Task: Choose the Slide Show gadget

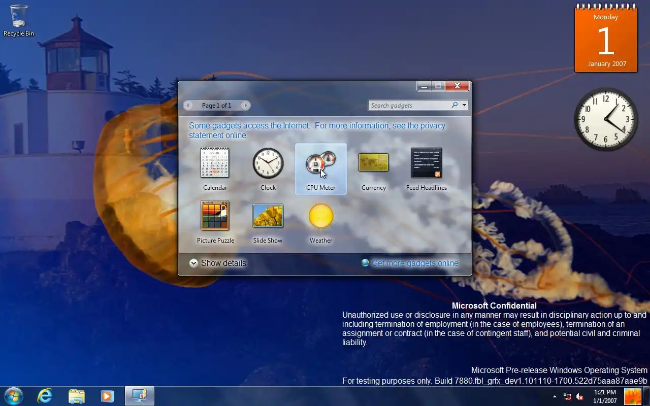Action: click(x=268, y=216)
